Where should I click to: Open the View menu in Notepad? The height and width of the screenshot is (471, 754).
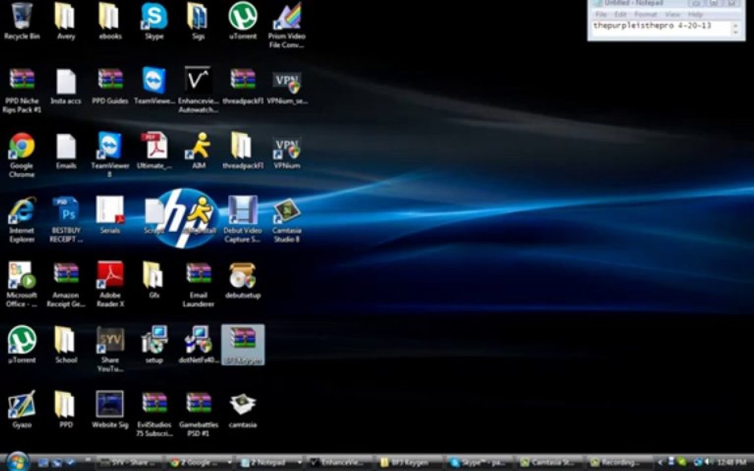672,14
